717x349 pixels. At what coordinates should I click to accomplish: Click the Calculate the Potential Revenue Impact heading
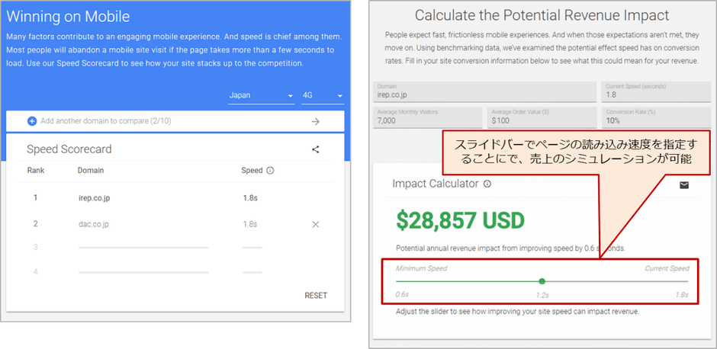click(x=542, y=15)
